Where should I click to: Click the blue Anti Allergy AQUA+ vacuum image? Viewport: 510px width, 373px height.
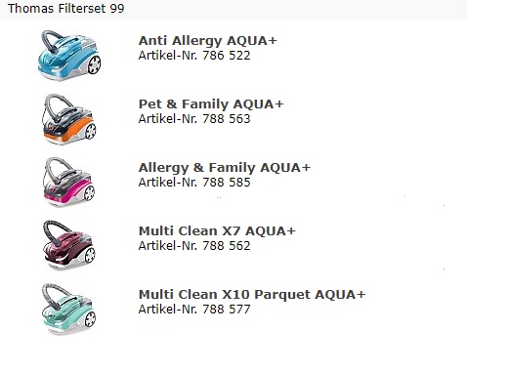(x=69, y=55)
